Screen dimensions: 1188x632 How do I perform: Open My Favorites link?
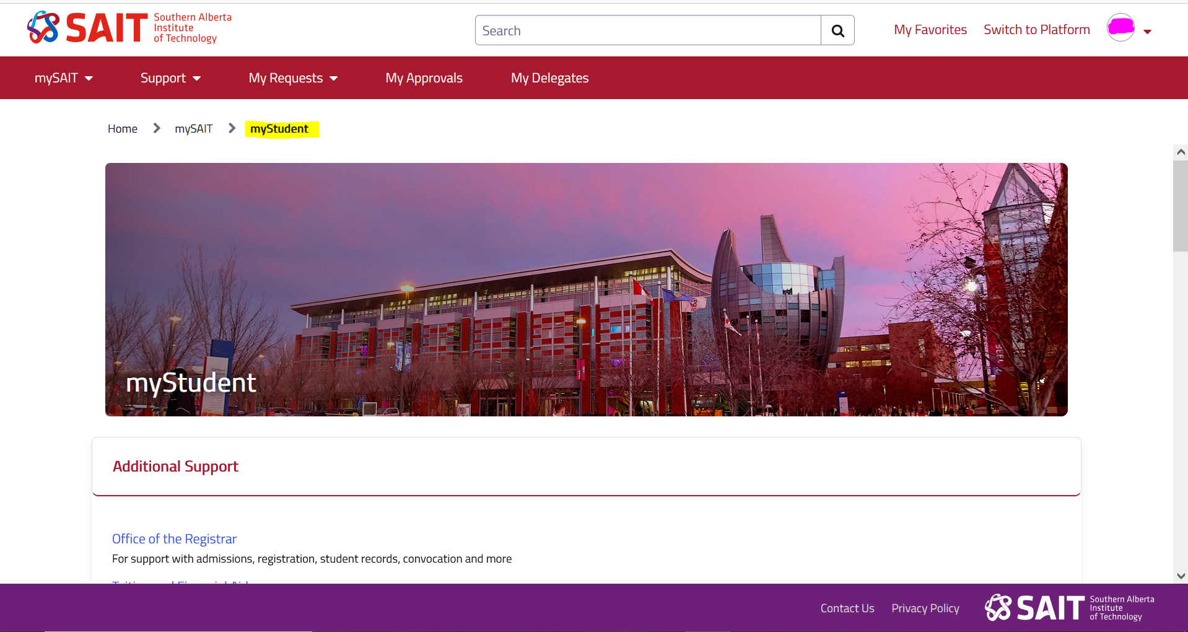[930, 30]
